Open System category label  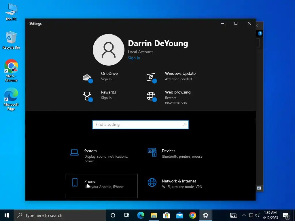click(90, 151)
